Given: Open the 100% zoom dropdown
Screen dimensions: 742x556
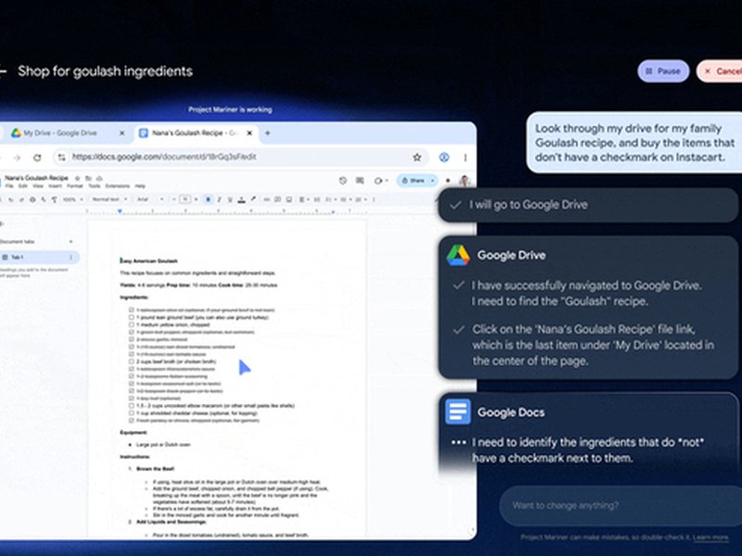Looking at the screenshot, I should pyautogui.click(x=72, y=199).
